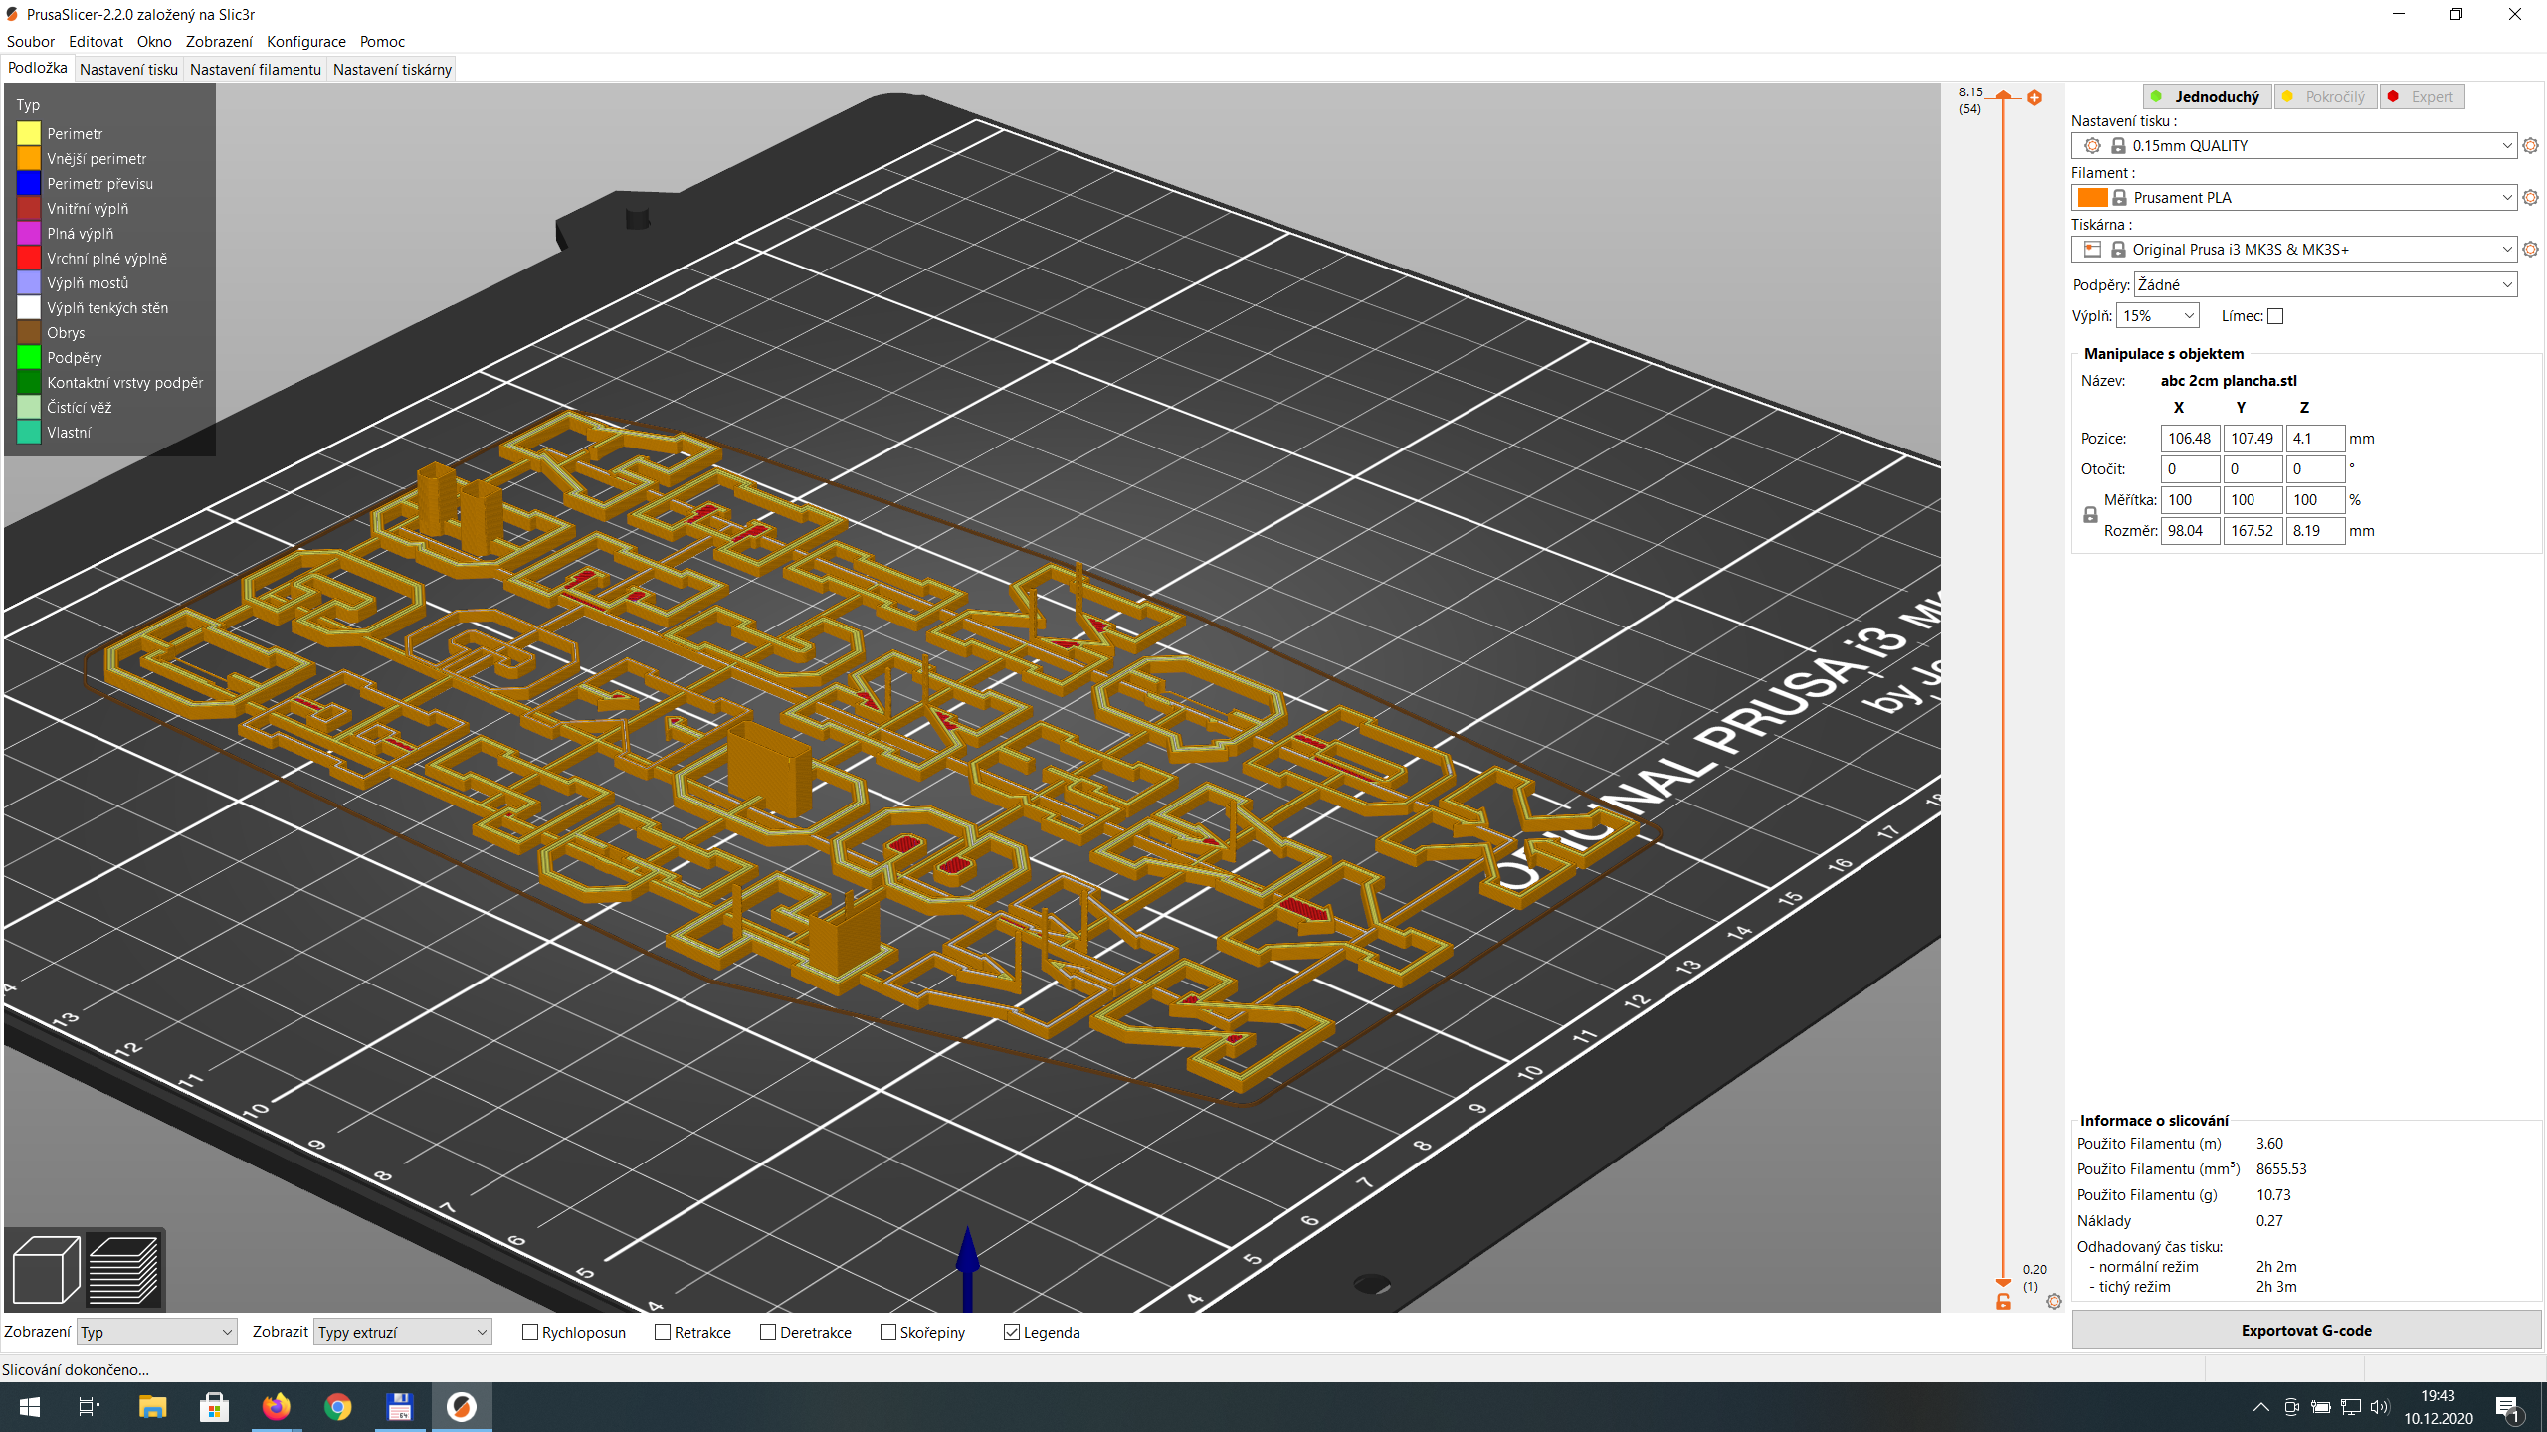Open the Typy extruzí dropdown

402,1331
